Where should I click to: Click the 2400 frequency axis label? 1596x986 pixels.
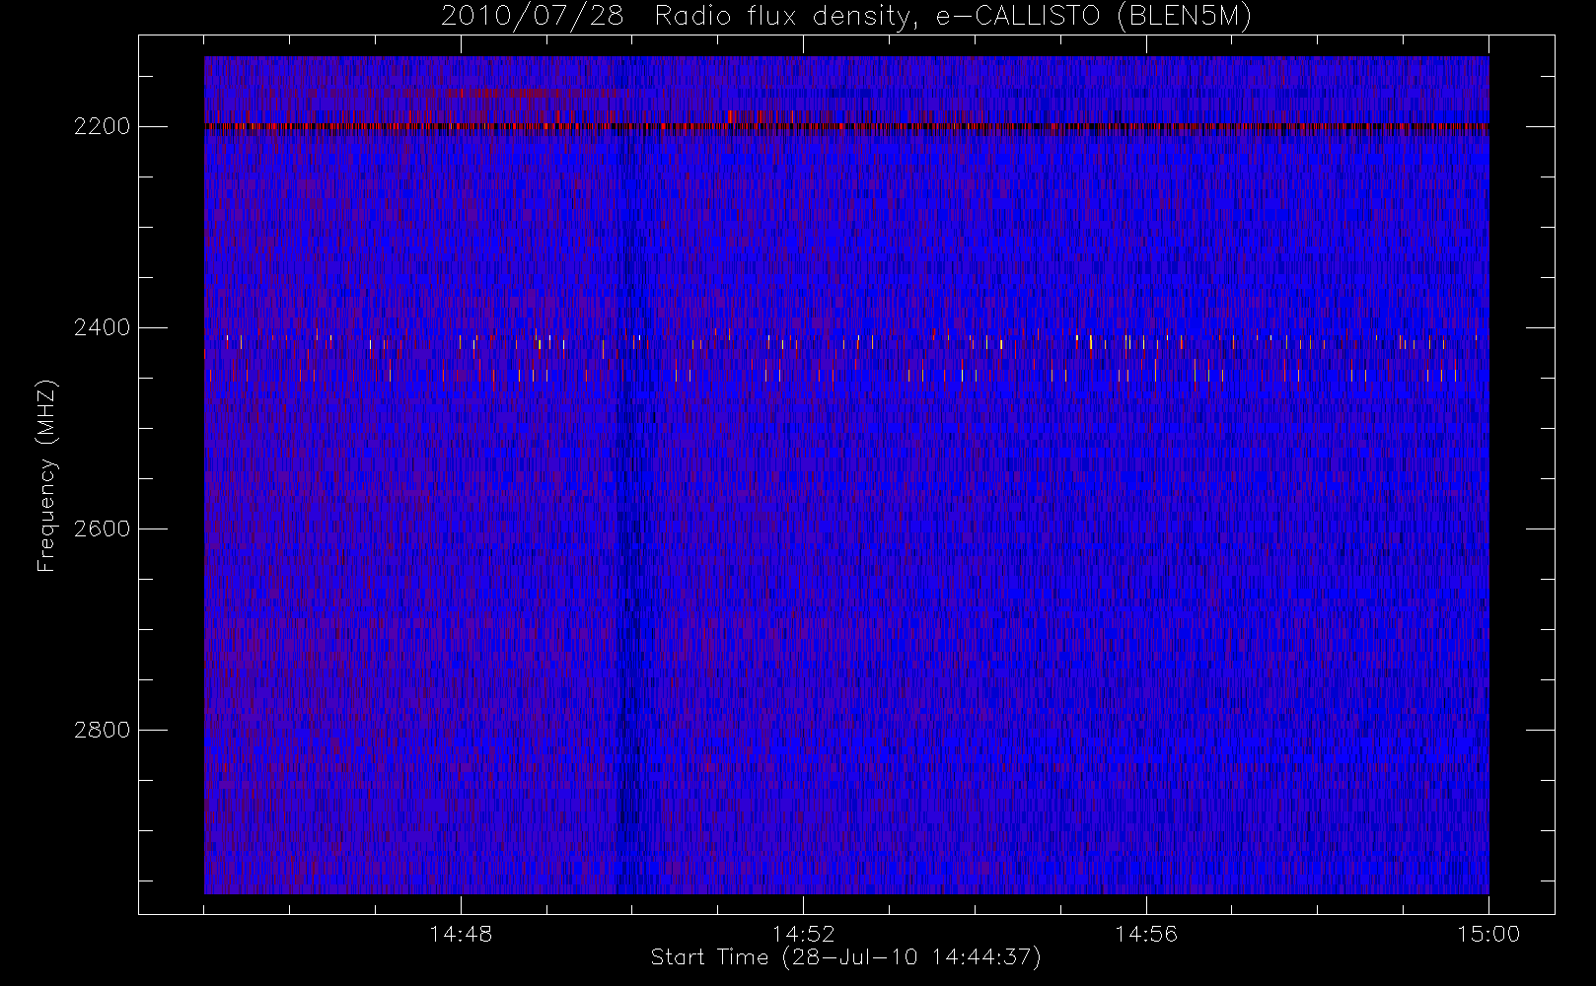(x=103, y=327)
